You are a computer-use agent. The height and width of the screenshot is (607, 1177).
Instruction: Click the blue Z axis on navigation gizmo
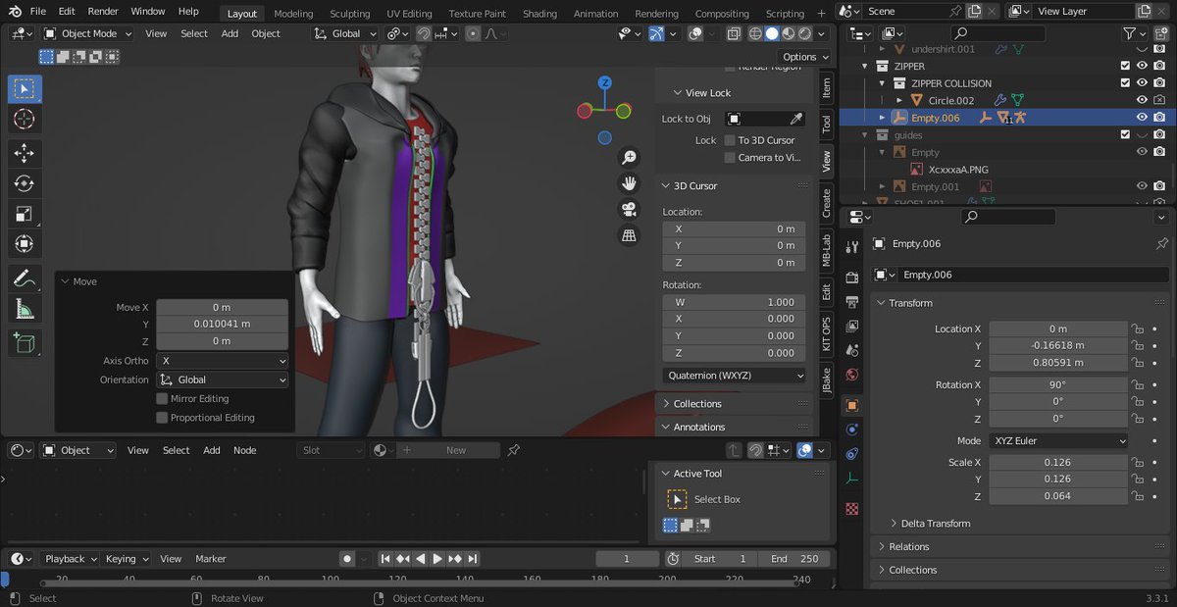pos(605,83)
